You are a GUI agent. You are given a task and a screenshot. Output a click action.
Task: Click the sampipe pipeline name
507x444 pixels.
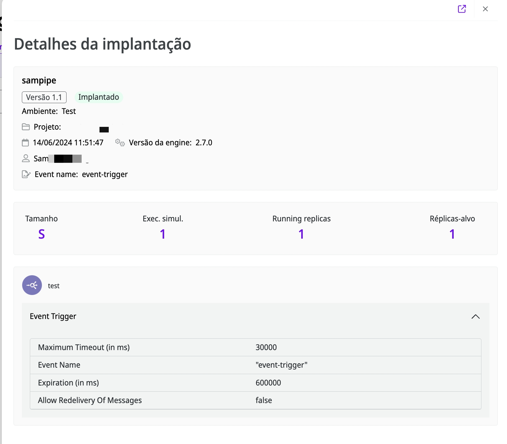39,80
